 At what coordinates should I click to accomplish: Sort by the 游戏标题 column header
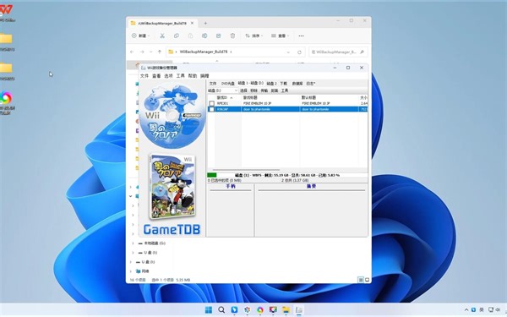270,98
